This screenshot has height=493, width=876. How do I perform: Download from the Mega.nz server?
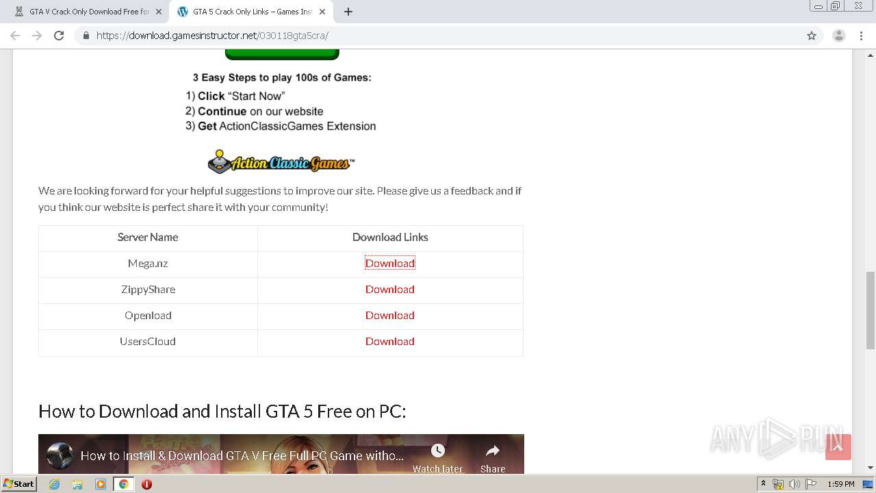pyautogui.click(x=390, y=263)
